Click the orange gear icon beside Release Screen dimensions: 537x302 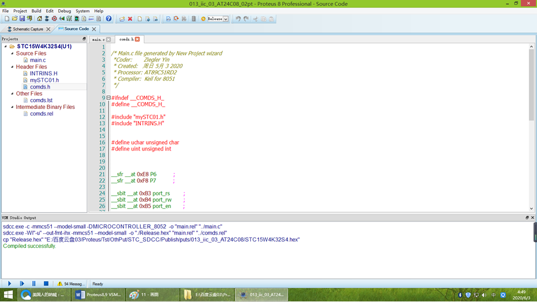point(203,19)
